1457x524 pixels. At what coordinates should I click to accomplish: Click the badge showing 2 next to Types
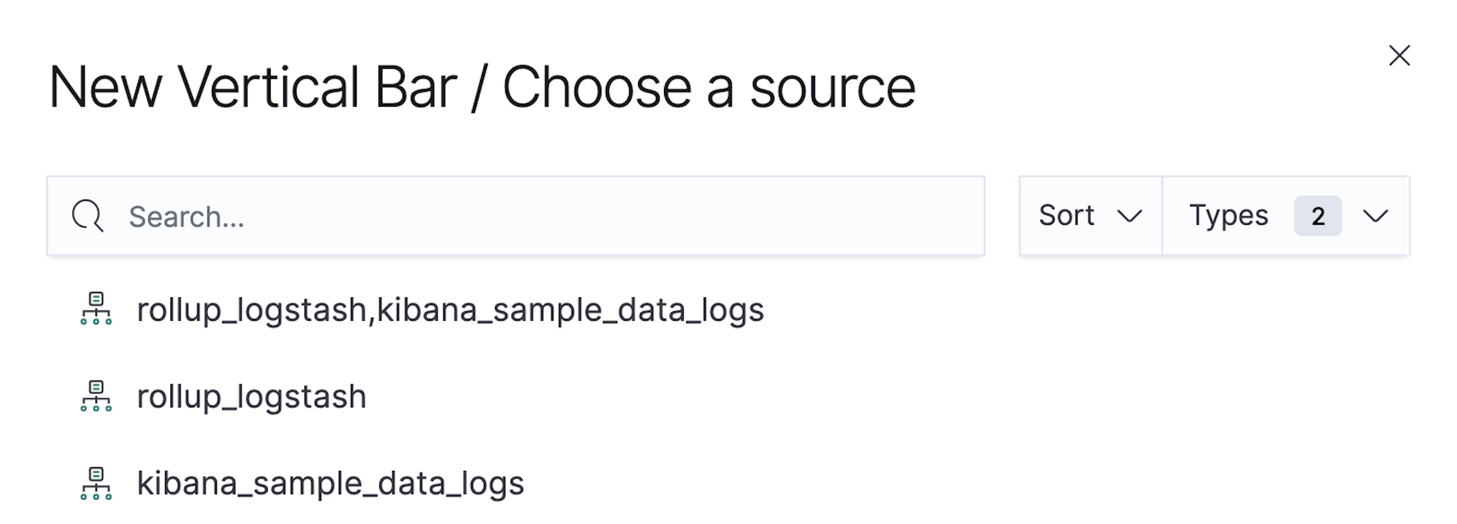pos(1317,216)
